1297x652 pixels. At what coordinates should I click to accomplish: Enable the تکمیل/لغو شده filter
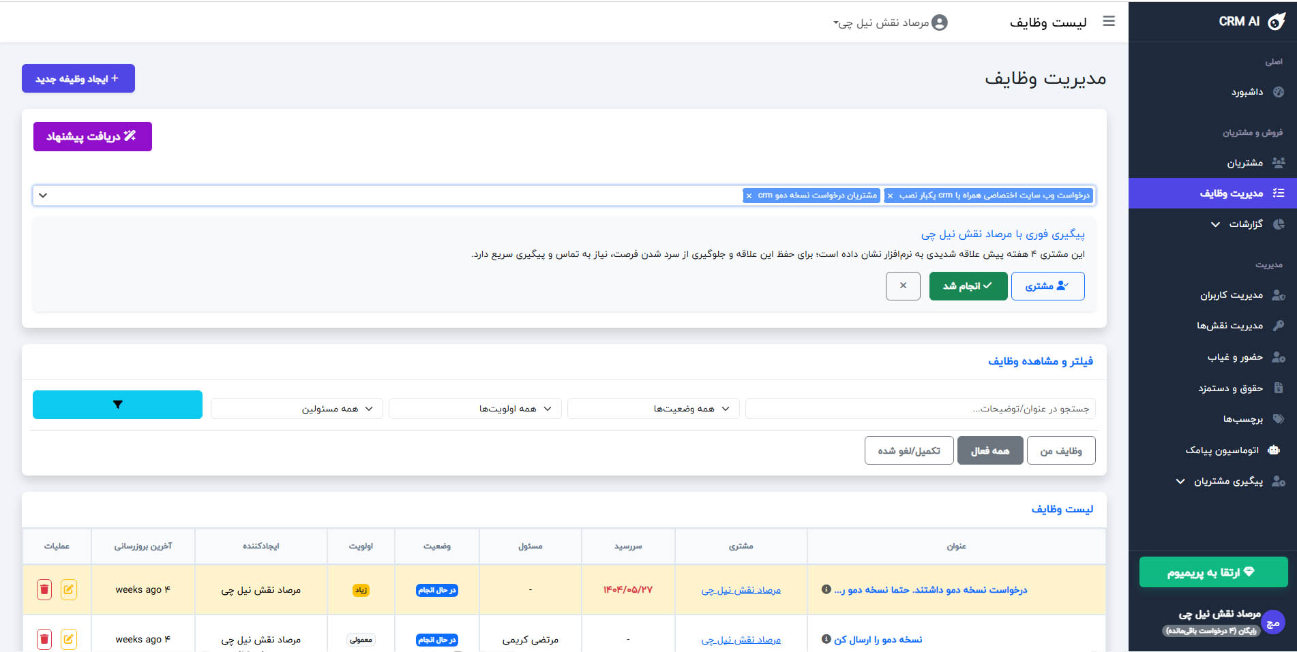[x=908, y=450]
